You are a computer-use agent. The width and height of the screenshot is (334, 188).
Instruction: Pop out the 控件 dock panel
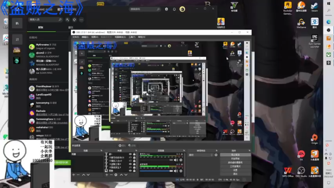pos(249,150)
